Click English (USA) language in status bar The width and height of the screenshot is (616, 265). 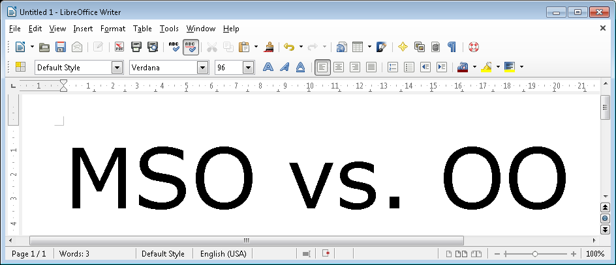click(x=223, y=254)
